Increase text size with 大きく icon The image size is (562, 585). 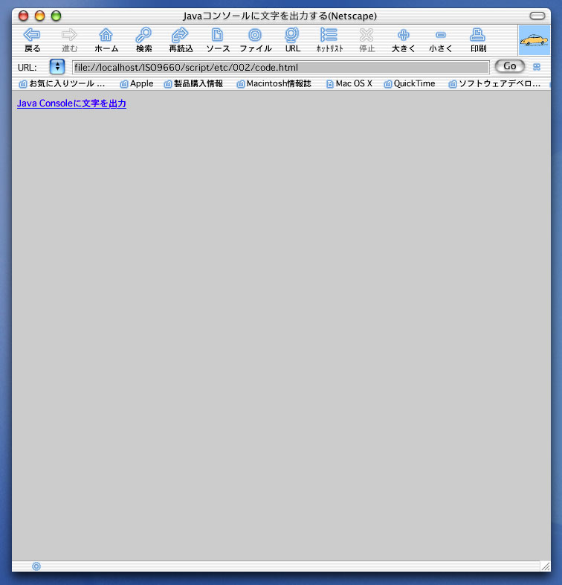[x=404, y=40]
